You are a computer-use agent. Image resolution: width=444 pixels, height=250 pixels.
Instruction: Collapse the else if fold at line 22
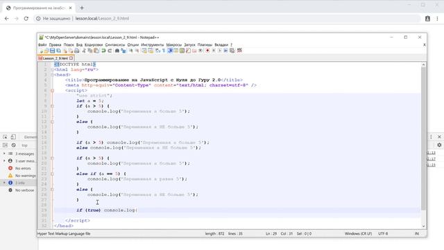click(x=53, y=174)
